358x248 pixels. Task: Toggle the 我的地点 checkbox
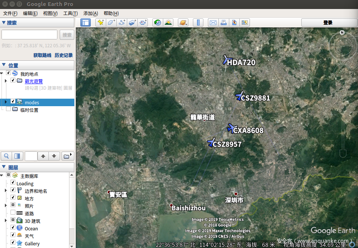[x=9, y=73]
